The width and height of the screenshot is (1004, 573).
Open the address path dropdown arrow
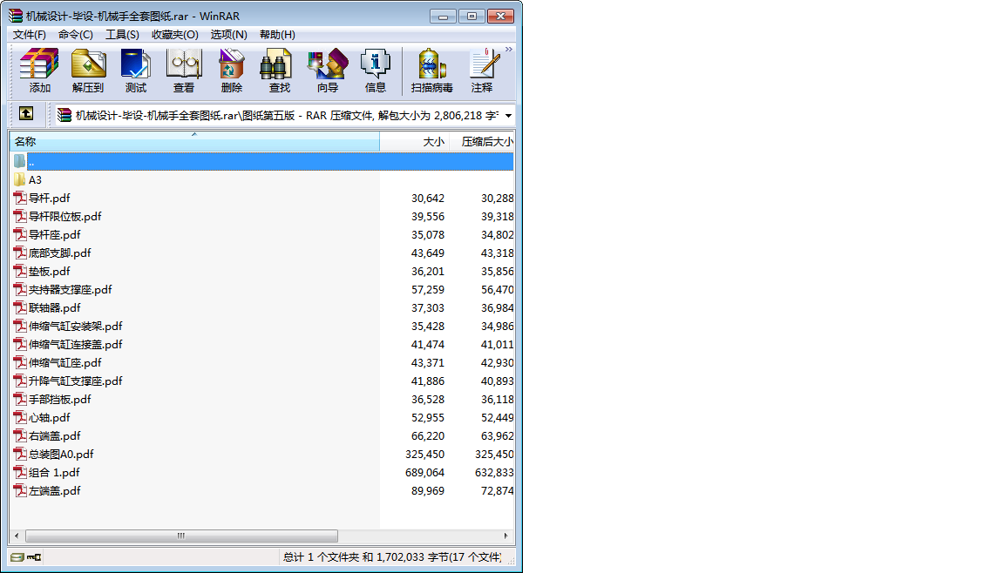point(508,116)
